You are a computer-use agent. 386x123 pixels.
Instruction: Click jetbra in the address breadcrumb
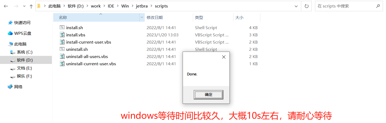pyautogui.click(x=142, y=6)
